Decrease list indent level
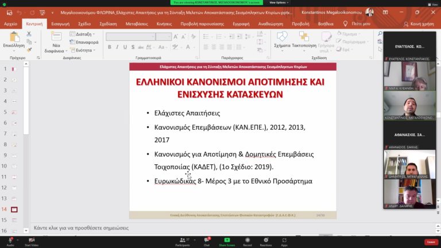 [232, 37]
